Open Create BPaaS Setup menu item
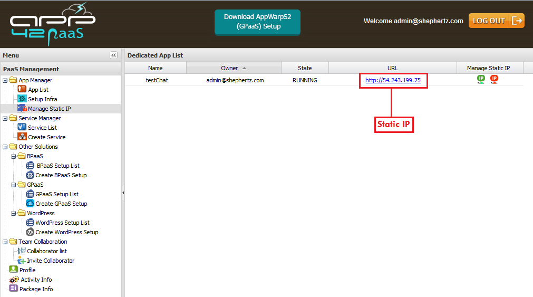Image resolution: width=533 pixels, height=297 pixels. 61,175
